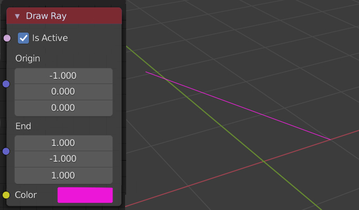Click the Origin vector input socket
Viewport: 359px width, 210px height.
[6, 84]
